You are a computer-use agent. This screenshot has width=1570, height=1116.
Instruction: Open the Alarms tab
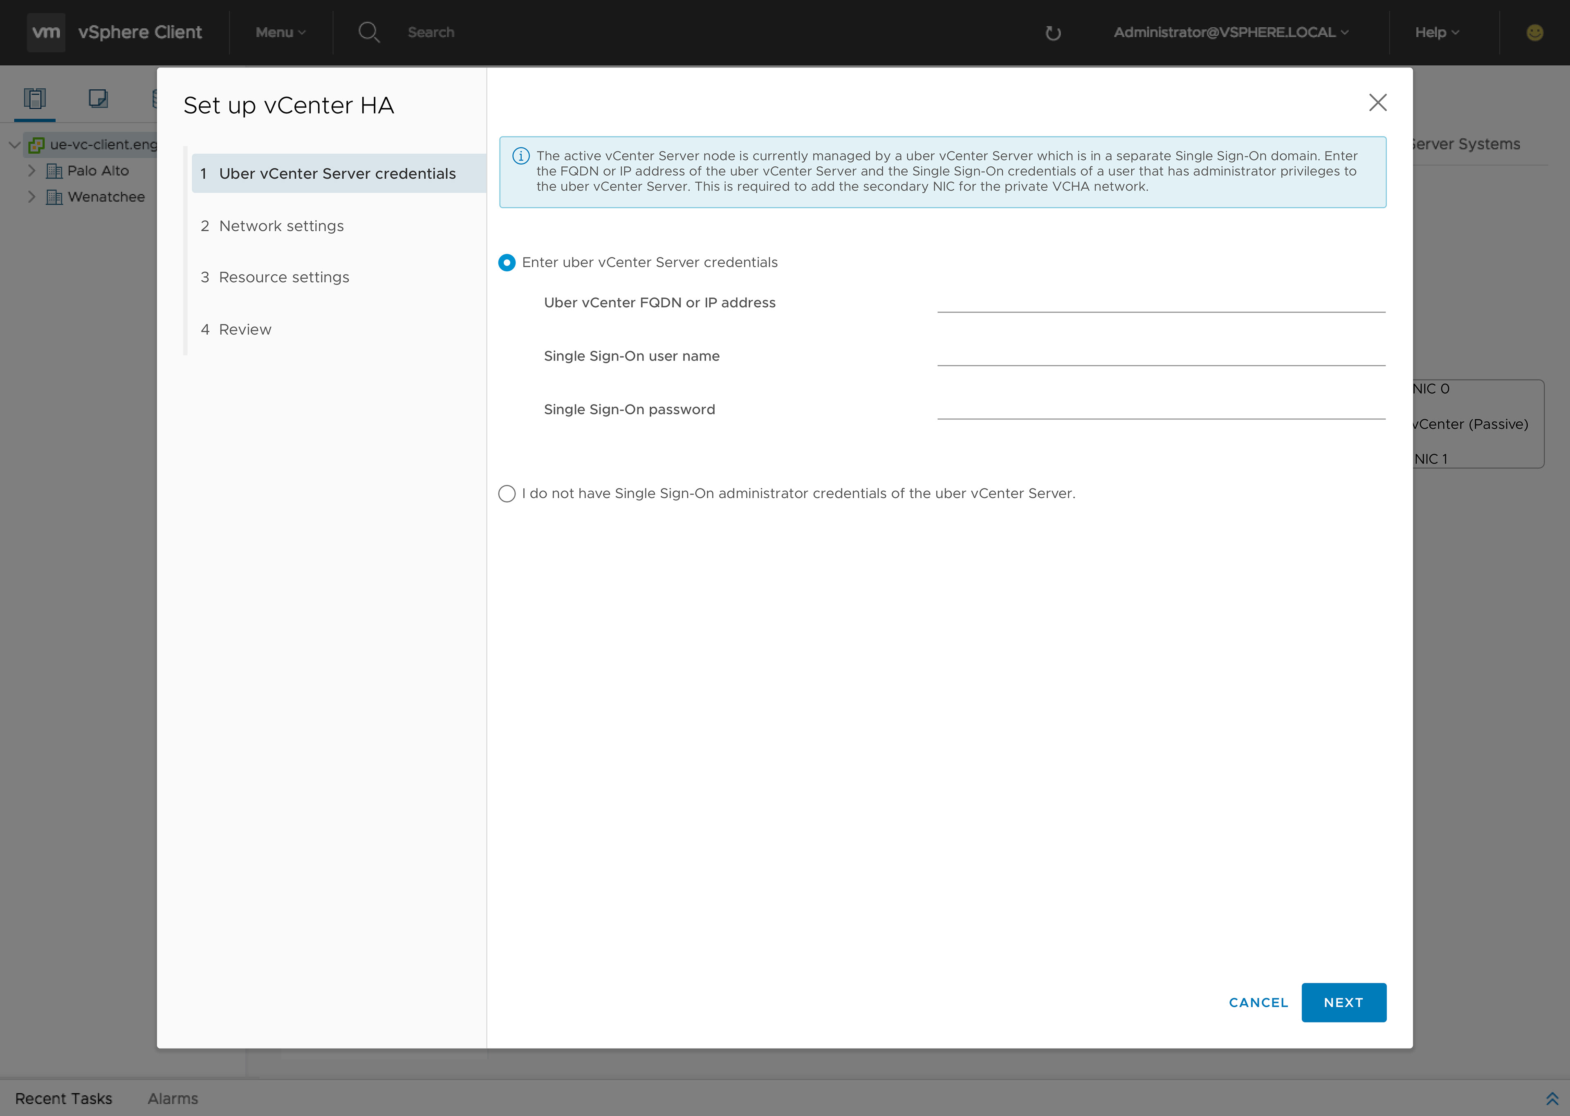173,1099
